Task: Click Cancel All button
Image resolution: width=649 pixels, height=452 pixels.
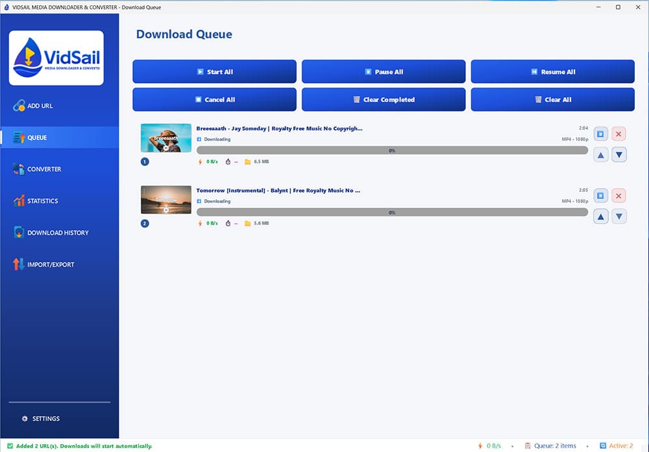Action: pyautogui.click(x=214, y=99)
